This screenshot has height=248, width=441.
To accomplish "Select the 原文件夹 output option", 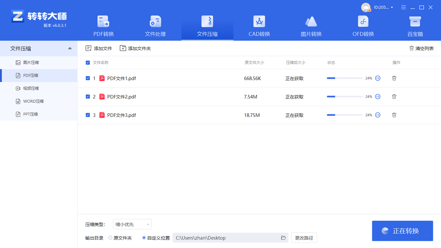I will pos(120,238).
